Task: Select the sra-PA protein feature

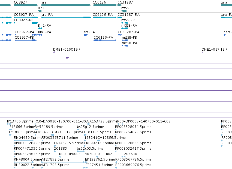Action: [x=86, y=35]
